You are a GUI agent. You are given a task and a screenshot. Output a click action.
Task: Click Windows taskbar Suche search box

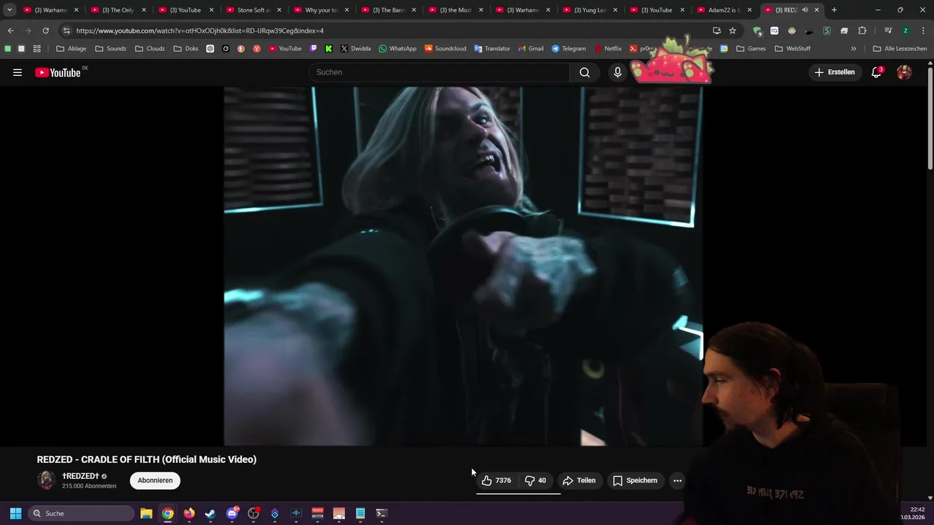[81, 513]
